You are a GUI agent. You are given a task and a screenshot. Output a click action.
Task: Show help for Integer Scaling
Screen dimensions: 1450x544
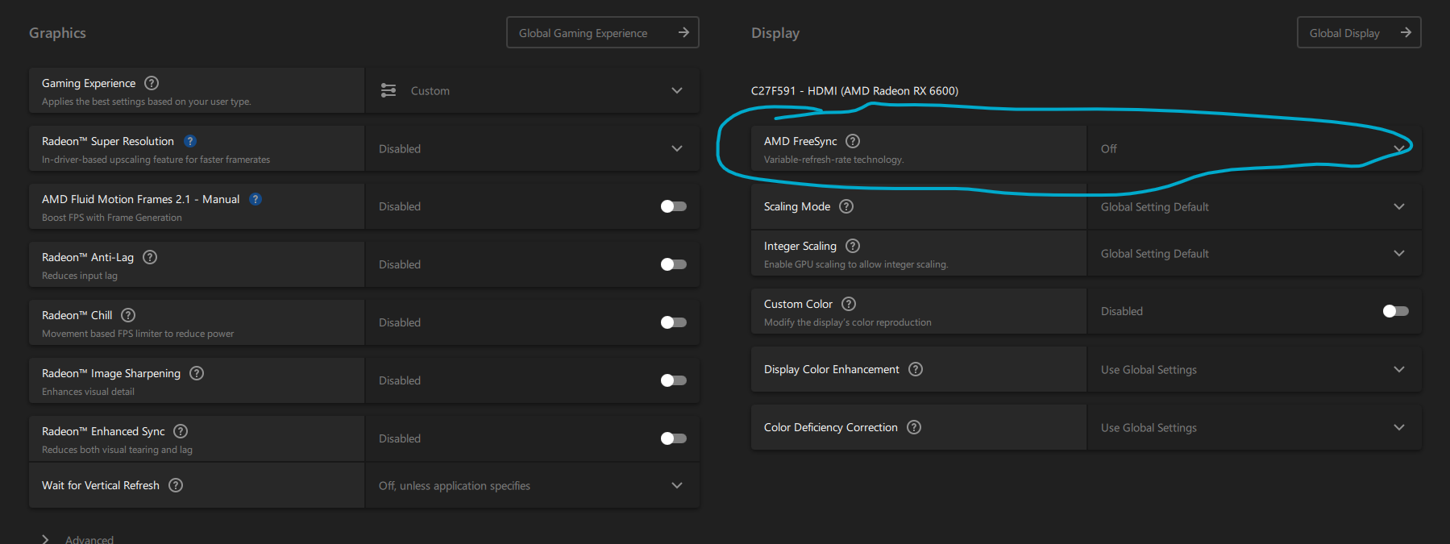(x=853, y=246)
